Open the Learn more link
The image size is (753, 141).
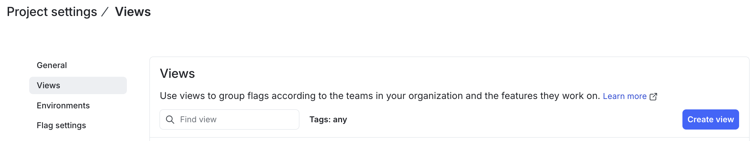[x=624, y=96]
